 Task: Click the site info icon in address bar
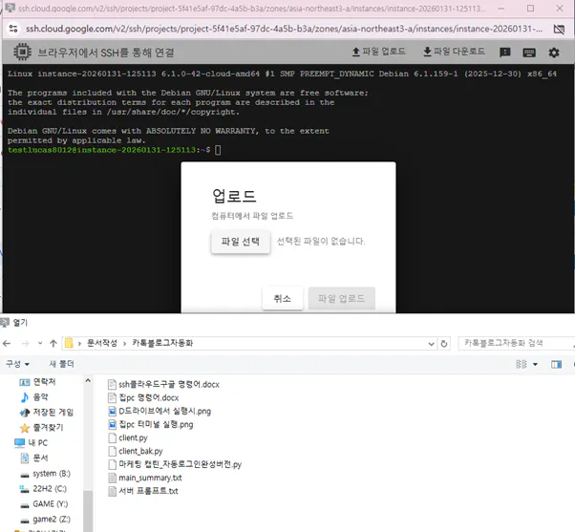[13, 29]
